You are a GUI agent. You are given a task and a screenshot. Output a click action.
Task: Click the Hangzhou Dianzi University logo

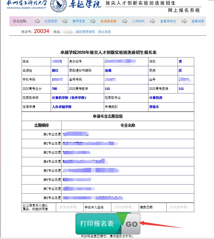tap(27, 5)
